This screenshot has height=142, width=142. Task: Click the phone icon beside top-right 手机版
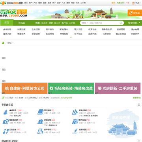133,3
